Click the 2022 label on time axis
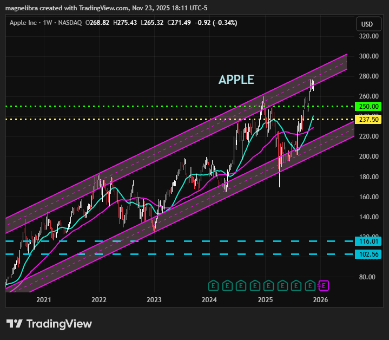This screenshot has height=340, width=389. (99, 300)
